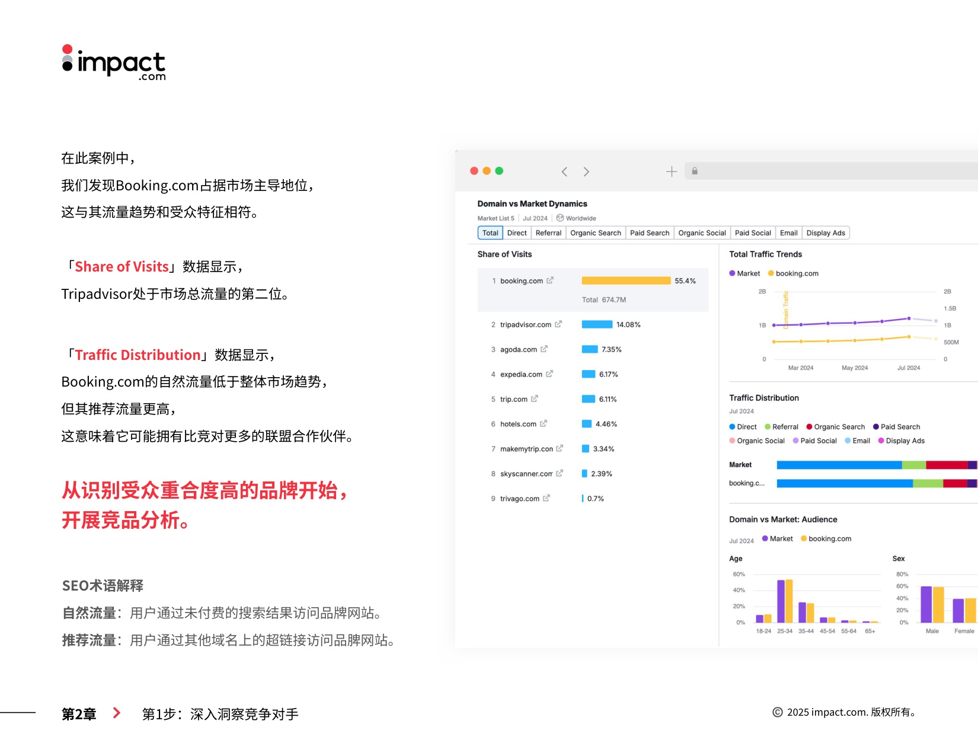
Task: Open the Jul 2024 date selector
Action: [x=535, y=218]
